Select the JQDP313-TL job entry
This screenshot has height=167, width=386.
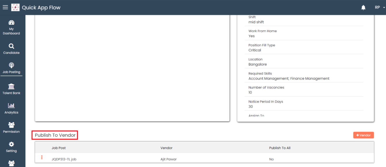click(x=64, y=159)
